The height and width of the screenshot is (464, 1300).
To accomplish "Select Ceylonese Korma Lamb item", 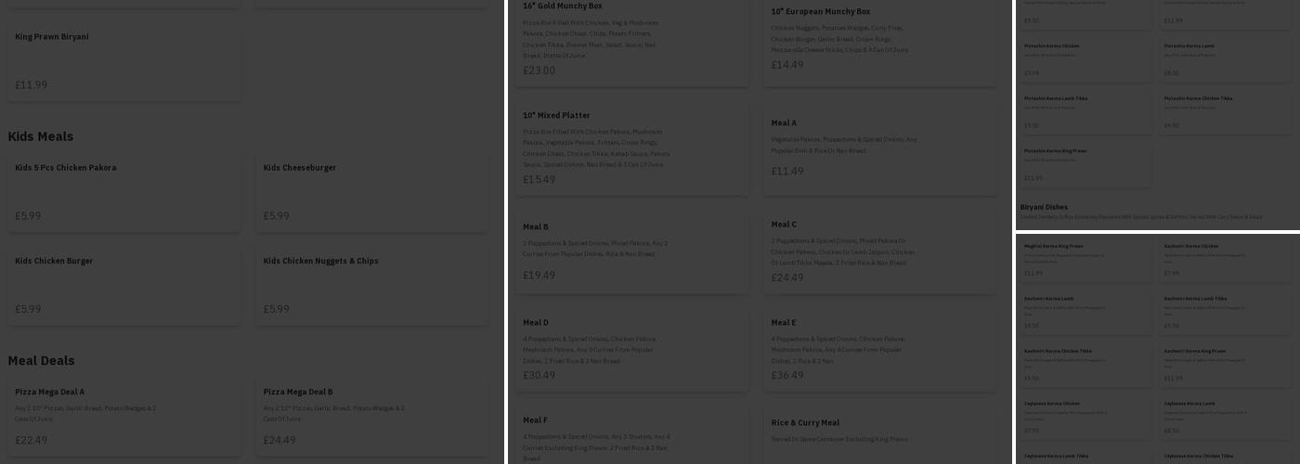I will 1225,417.
